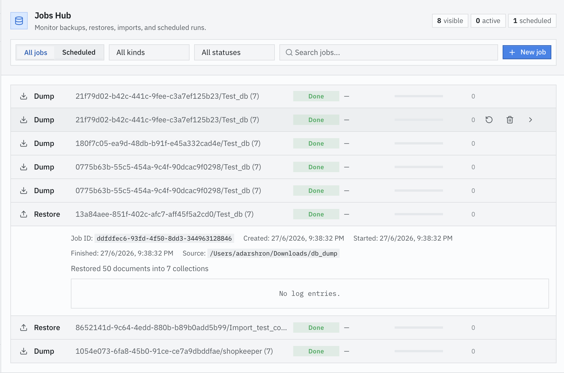564x373 pixels.
Task: Open the All statuses dropdown
Action: pyautogui.click(x=234, y=52)
